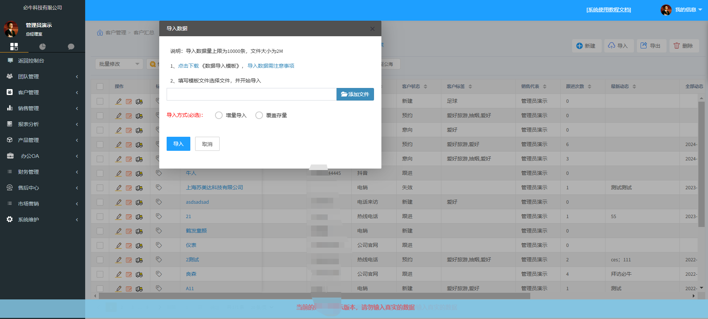This screenshot has width=708, height=319.
Task: Select 覆盖存量 radio option
Action: 259,115
